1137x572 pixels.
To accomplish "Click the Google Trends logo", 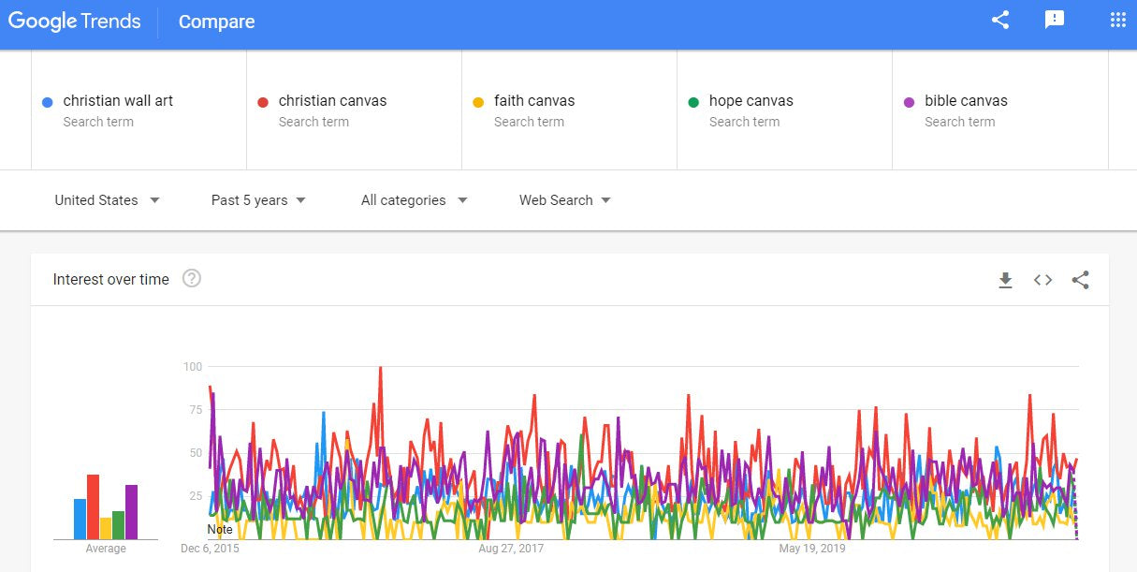I will 75,22.
